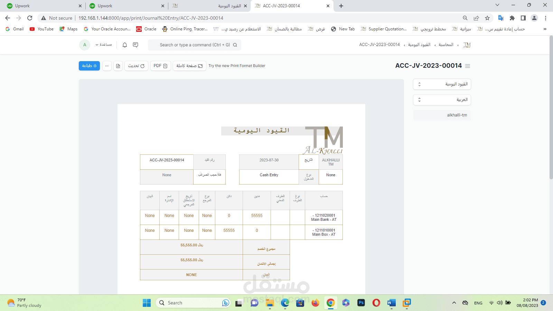This screenshot has width=553, height=311.
Task: Reload the current page
Action: click(x=30, y=18)
